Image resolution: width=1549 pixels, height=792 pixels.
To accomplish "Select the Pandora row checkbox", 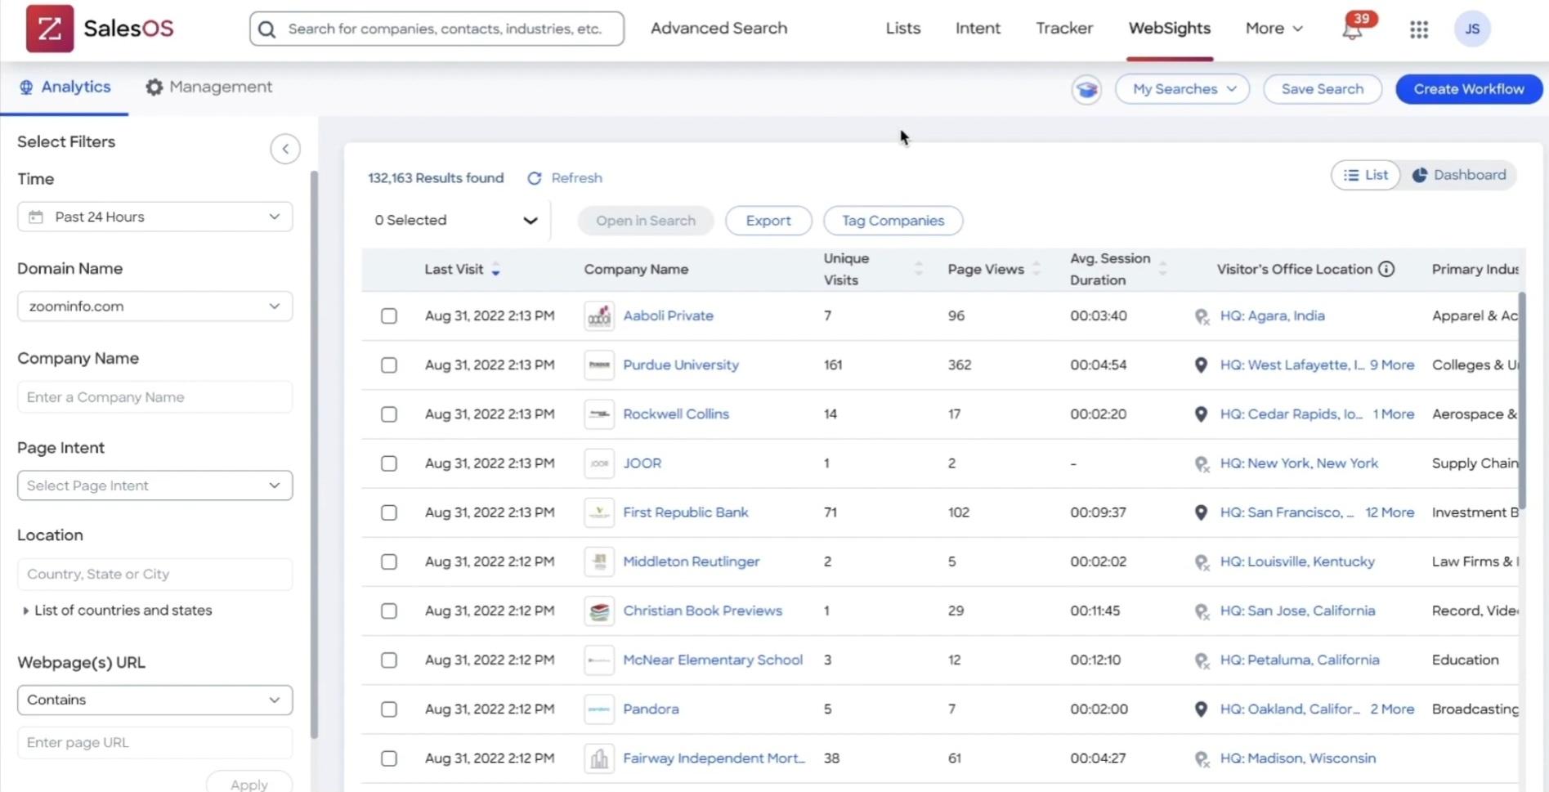I will pos(389,709).
